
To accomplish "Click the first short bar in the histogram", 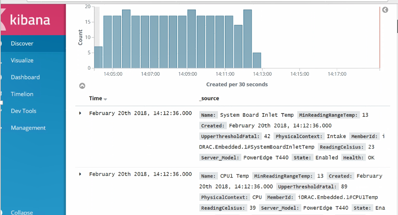I will 98,57.
